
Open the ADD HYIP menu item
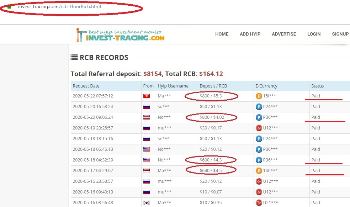point(250,34)
